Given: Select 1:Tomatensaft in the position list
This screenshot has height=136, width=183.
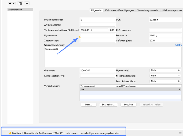Looking at the screenshot, I should 20,10.
